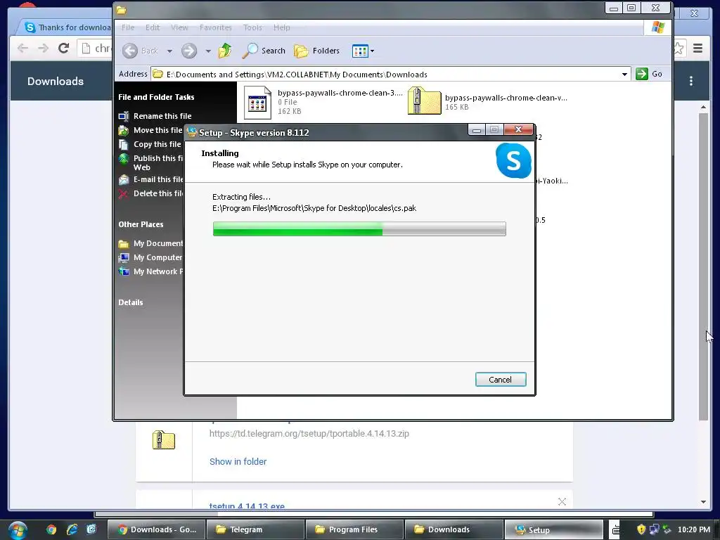Select the bypass-paywalls-chrome-clean-3 file icon

257,103
